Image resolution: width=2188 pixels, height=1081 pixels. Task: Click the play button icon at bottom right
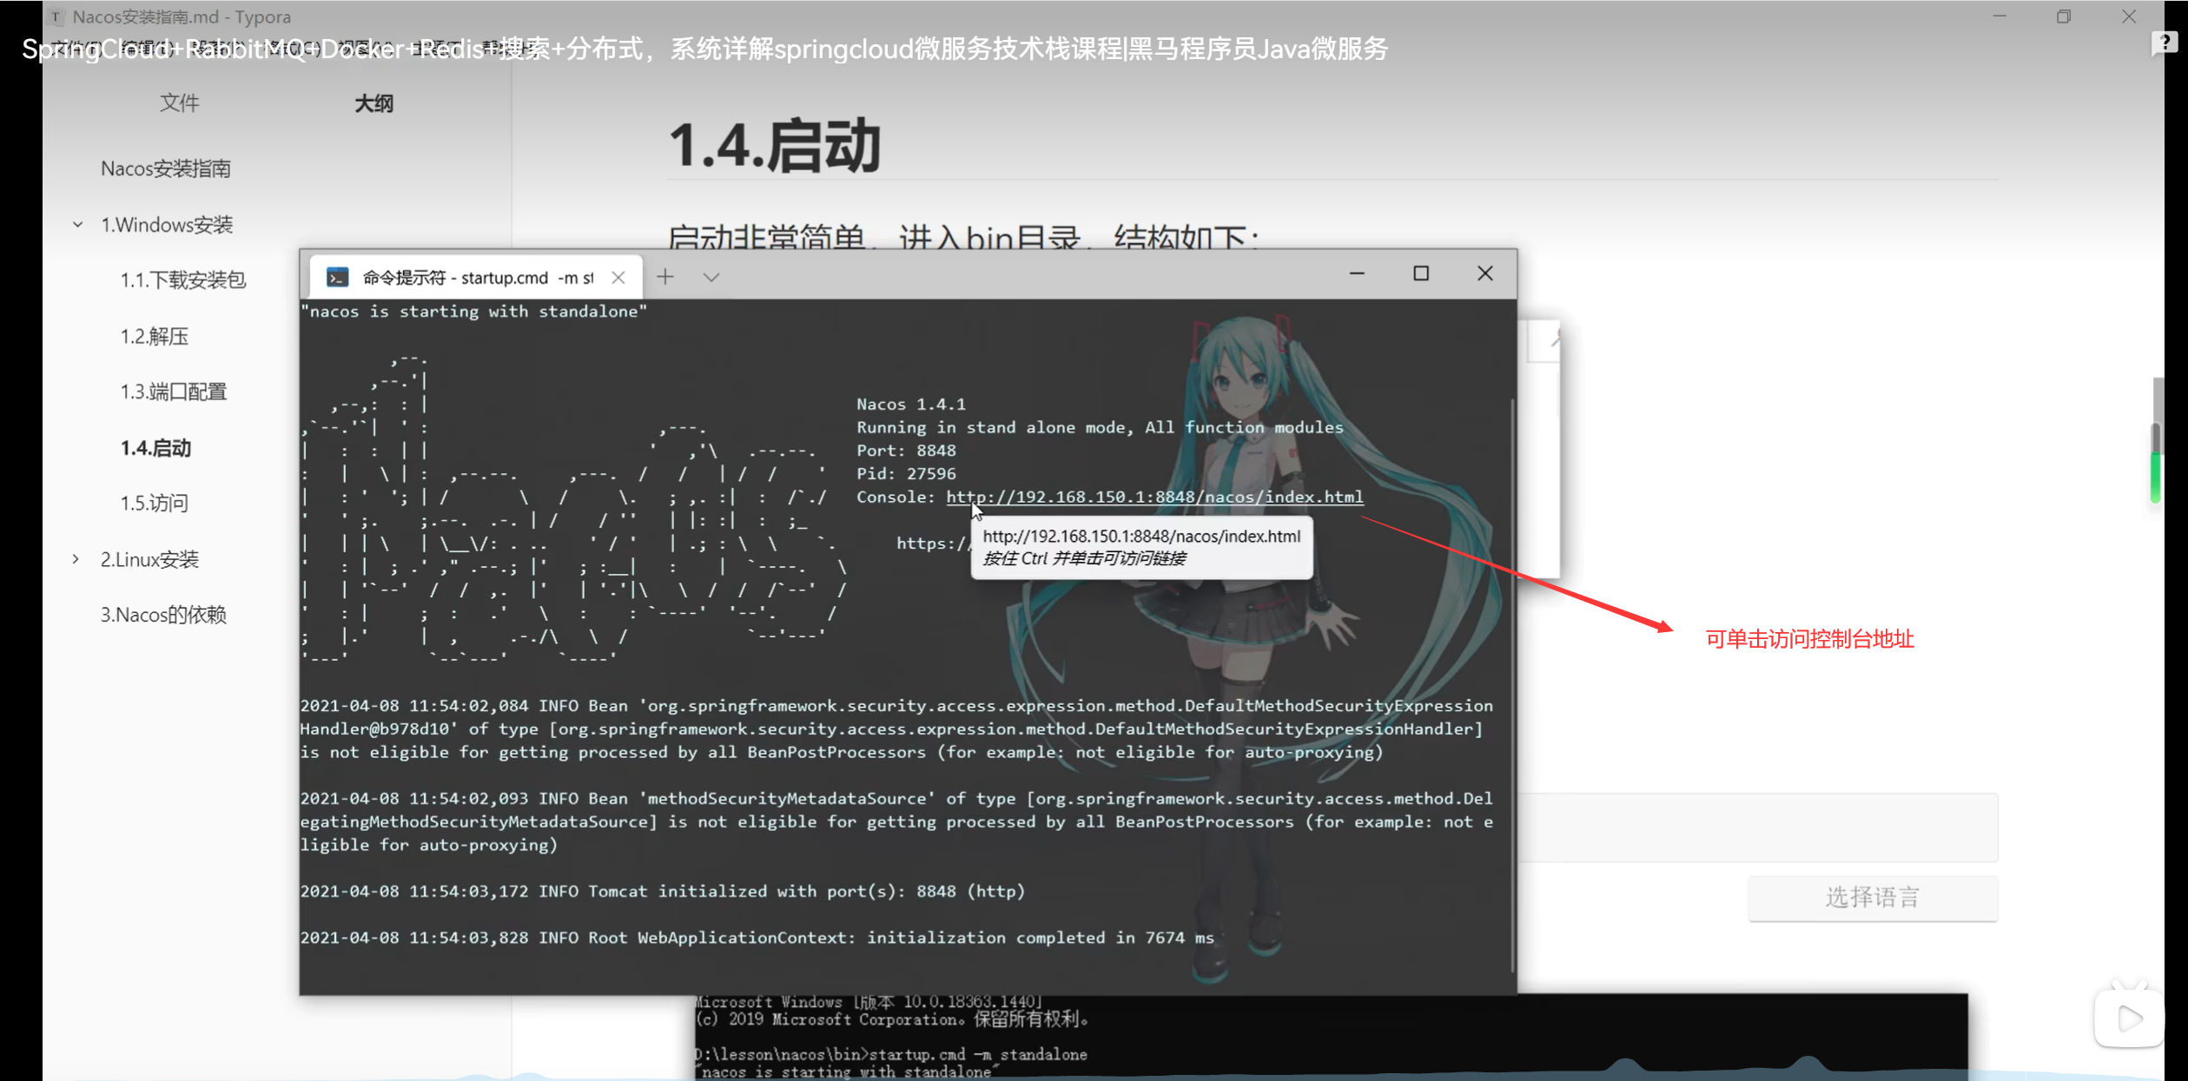click(x=2129, y=1018)
